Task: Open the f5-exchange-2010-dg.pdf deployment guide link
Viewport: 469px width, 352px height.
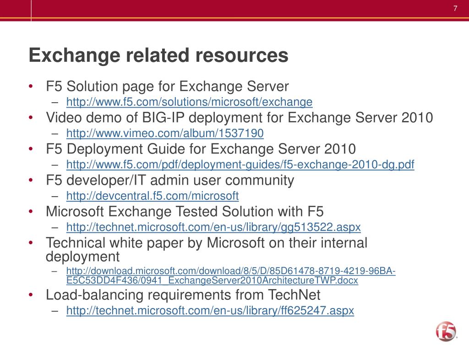Action: click(x=240, y=165)
